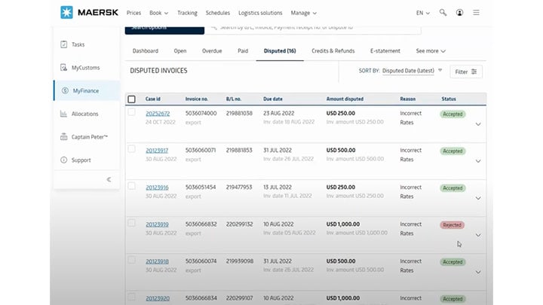
Task: Open the EN language selector
Action: tap(423, 13)
